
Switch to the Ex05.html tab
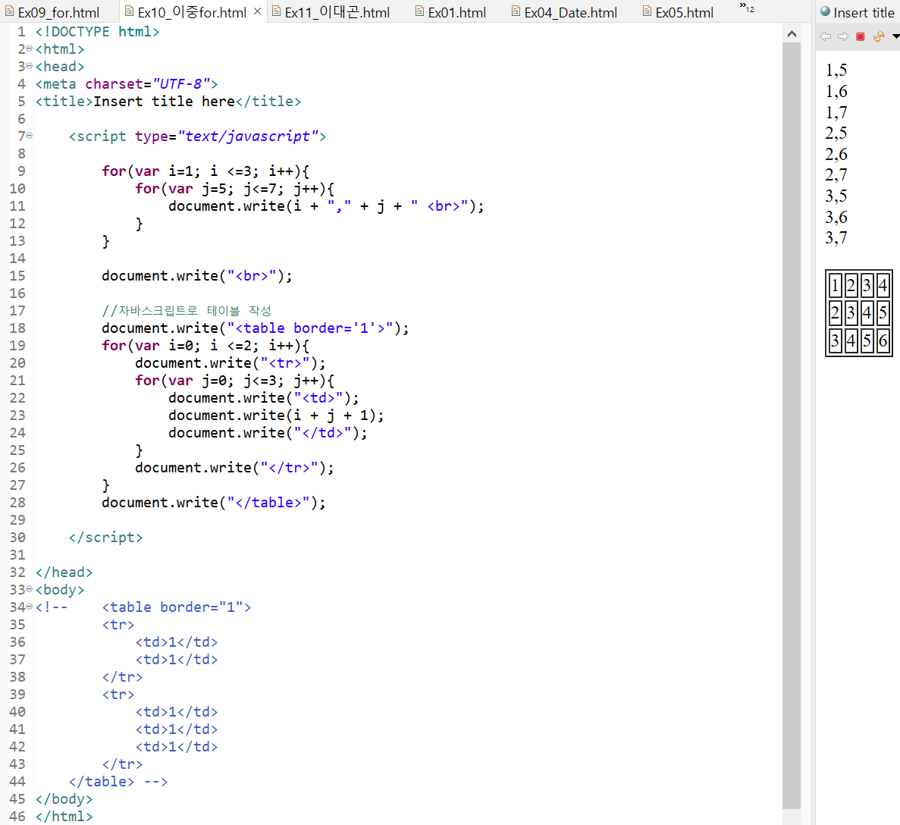(x=679, y=12)
